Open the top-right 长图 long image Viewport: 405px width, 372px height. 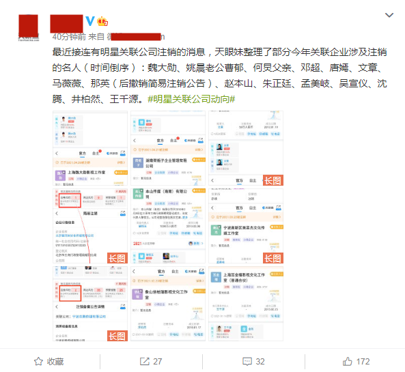coord(246,148)
